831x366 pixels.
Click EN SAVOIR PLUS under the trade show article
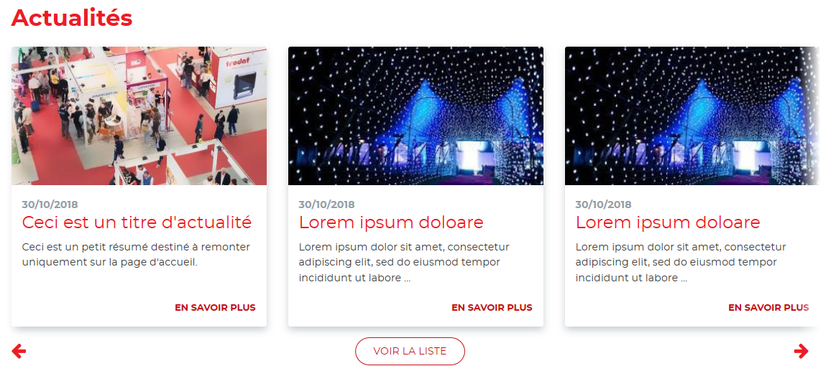tap(215, 308)
